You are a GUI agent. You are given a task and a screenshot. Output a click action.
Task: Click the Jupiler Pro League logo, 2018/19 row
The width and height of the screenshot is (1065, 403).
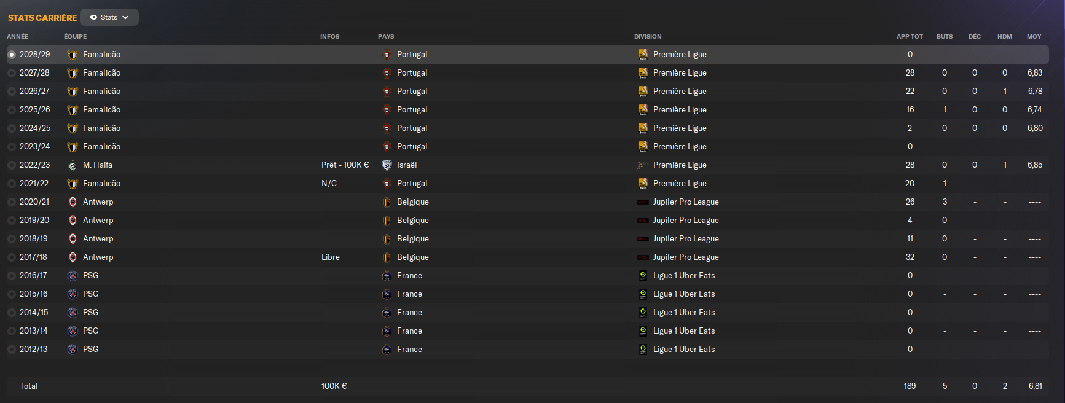[643, 239]
